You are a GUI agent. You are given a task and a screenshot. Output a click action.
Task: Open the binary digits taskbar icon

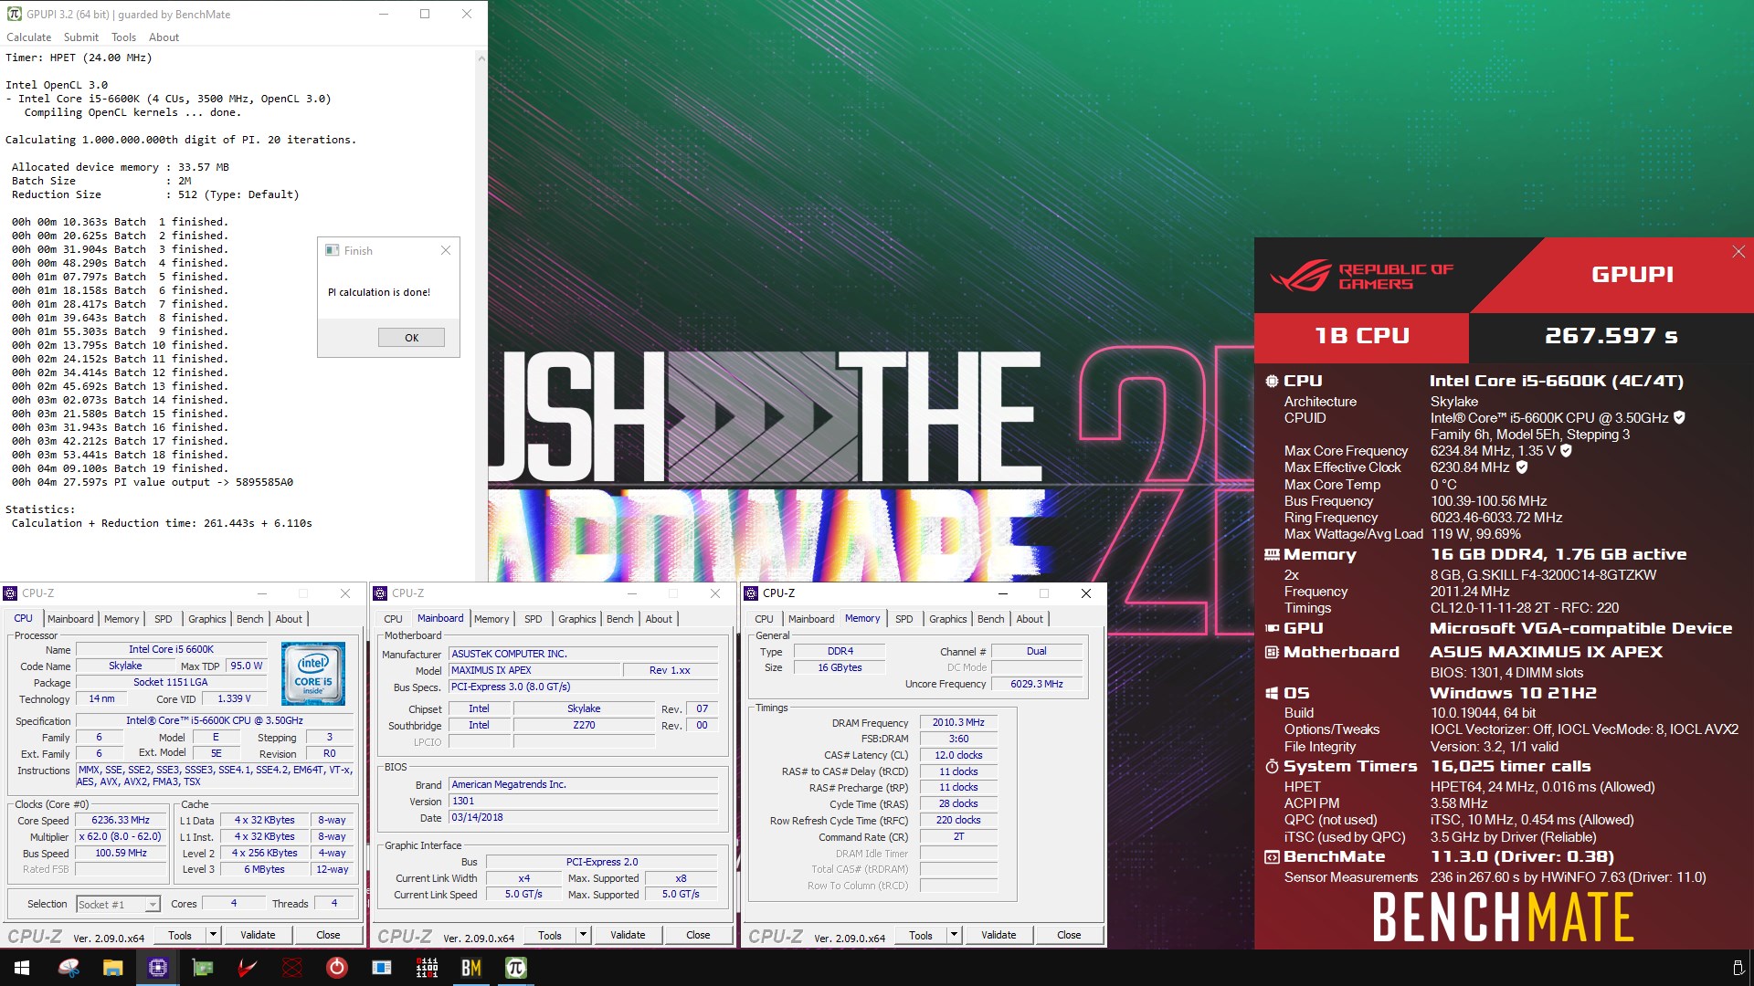pos(427,968)
